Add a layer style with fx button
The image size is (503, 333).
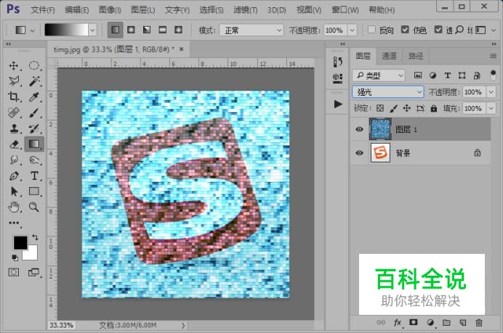[x=398, y=322]
